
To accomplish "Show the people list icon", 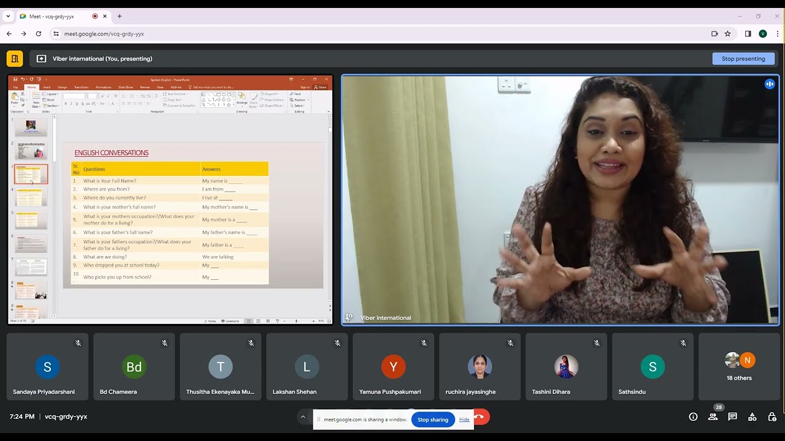I will (713, 417).
